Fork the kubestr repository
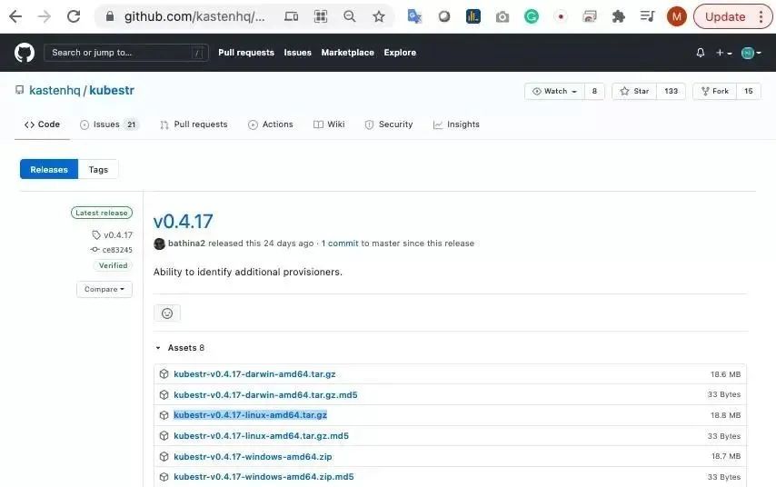 coord(714,91)
